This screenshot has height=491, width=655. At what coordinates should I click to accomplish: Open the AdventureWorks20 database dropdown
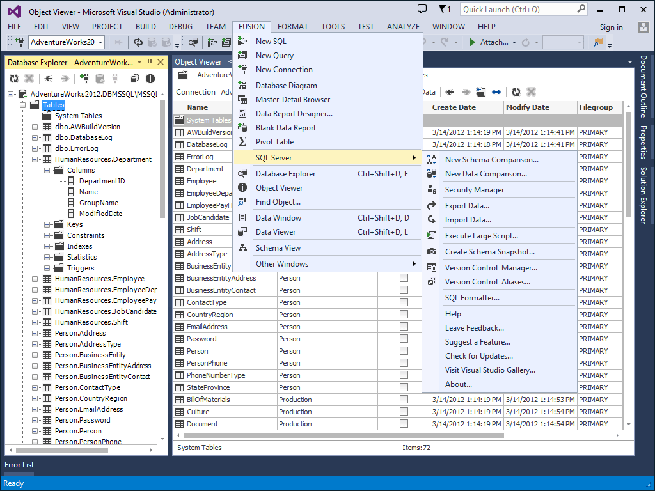pyautogui.click(x=100, y=42)
